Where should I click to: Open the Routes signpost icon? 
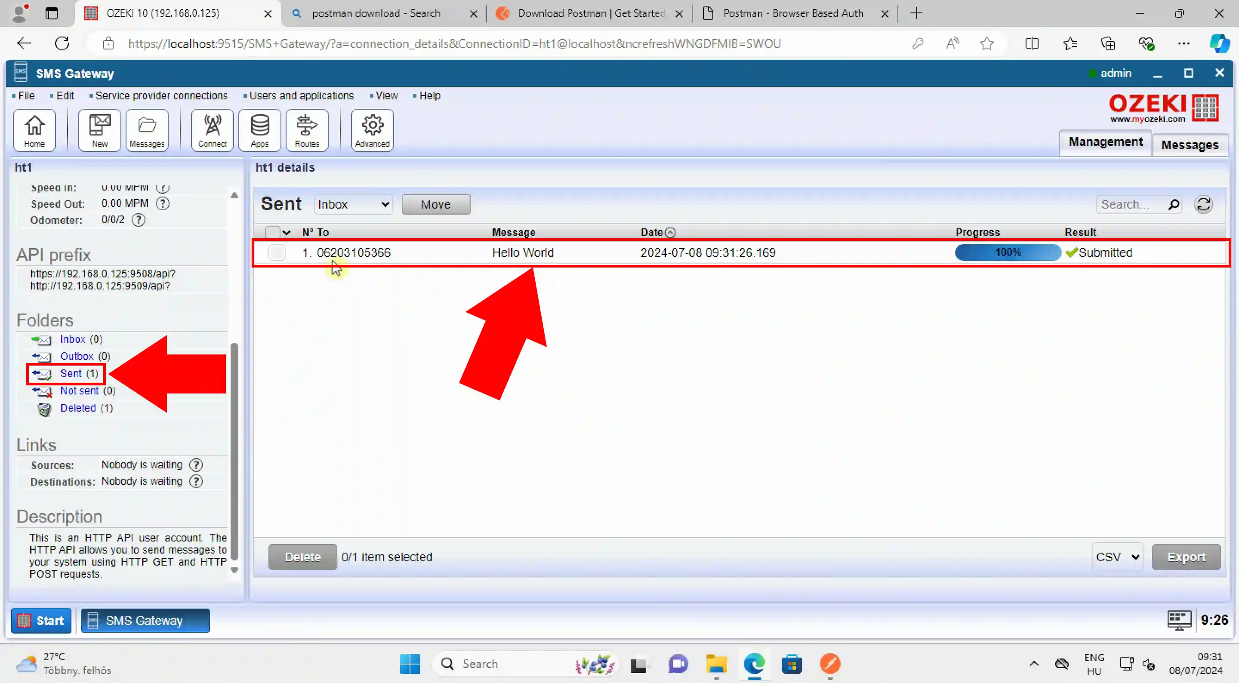[x=307, y=130]
